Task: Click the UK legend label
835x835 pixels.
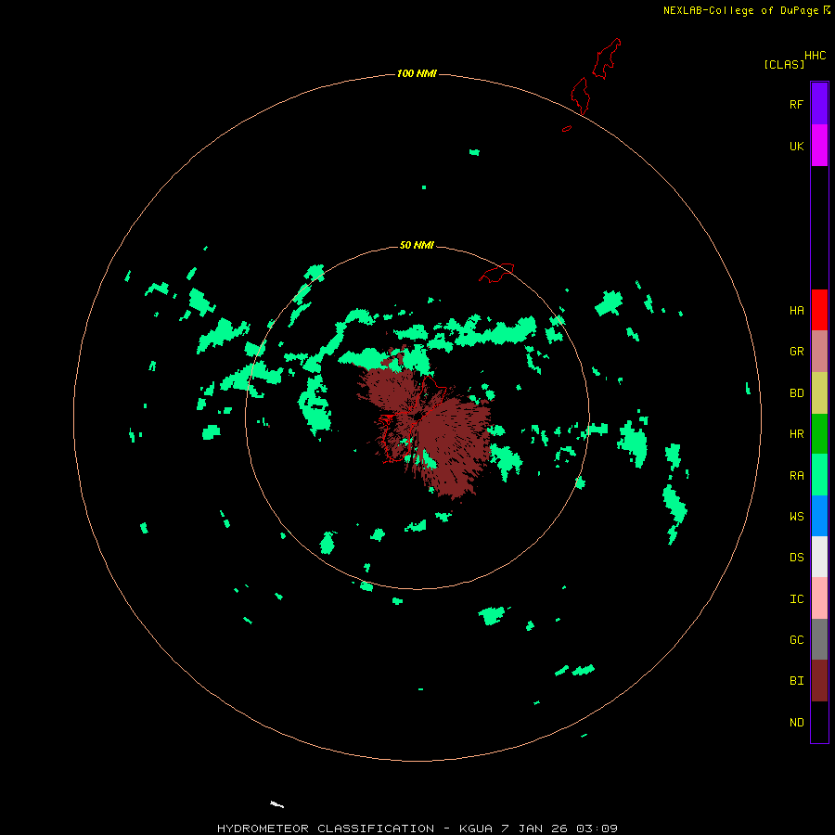Action: (x=796, y=146)
